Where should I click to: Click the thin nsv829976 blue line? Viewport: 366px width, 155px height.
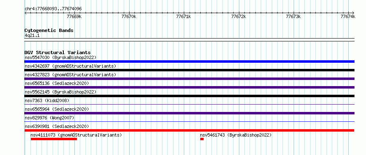[x=189, y=122]
